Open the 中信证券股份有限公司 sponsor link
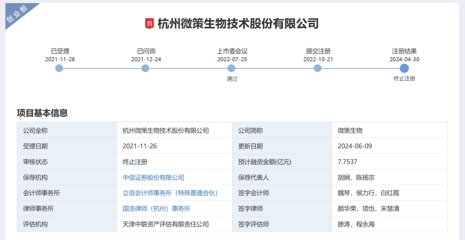Screen dimensions: 465x240 [x=153, y=177]
